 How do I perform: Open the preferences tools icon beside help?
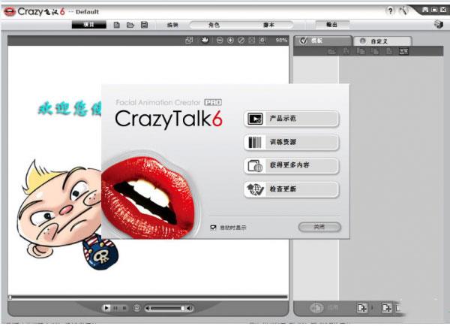tap(403, 11)
